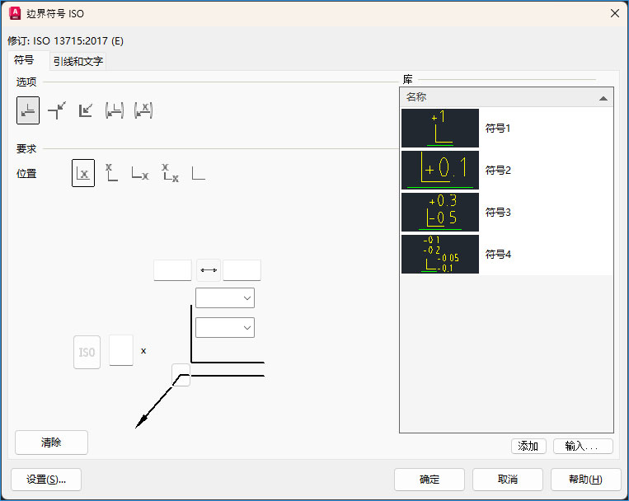629x501 pixels.
Task: Select the second option icon with diagonal arrow
Action: coord(57,110)
